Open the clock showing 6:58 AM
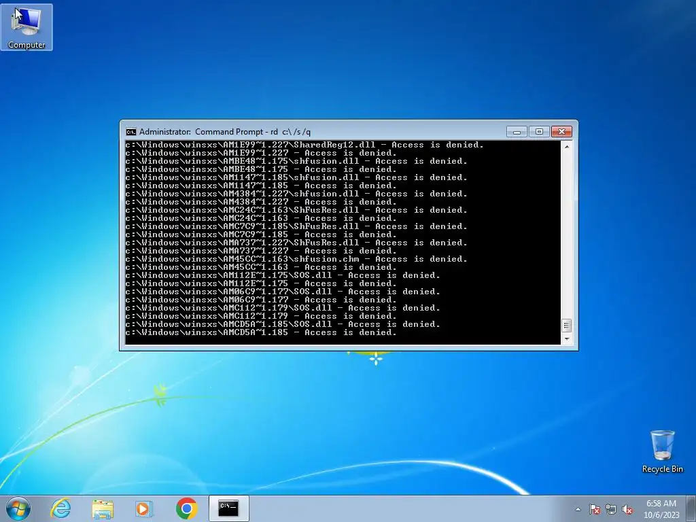Viewport: 696px width, 522px height. tap(661, 508)
